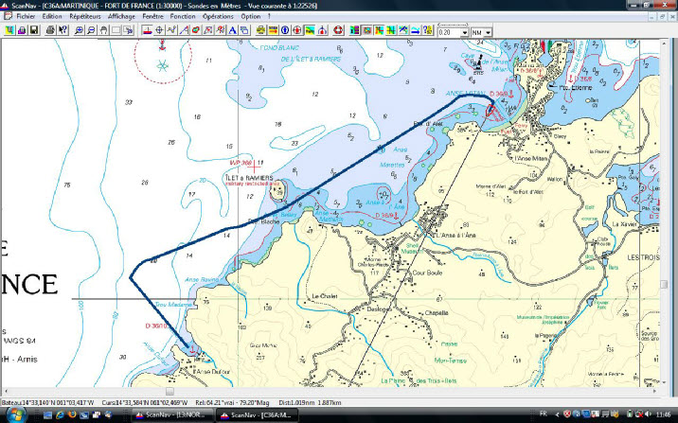Click the D 36/8 waypoint label near Anse Mitan
This screenshot has height=423, width=678.
(497, 93)
